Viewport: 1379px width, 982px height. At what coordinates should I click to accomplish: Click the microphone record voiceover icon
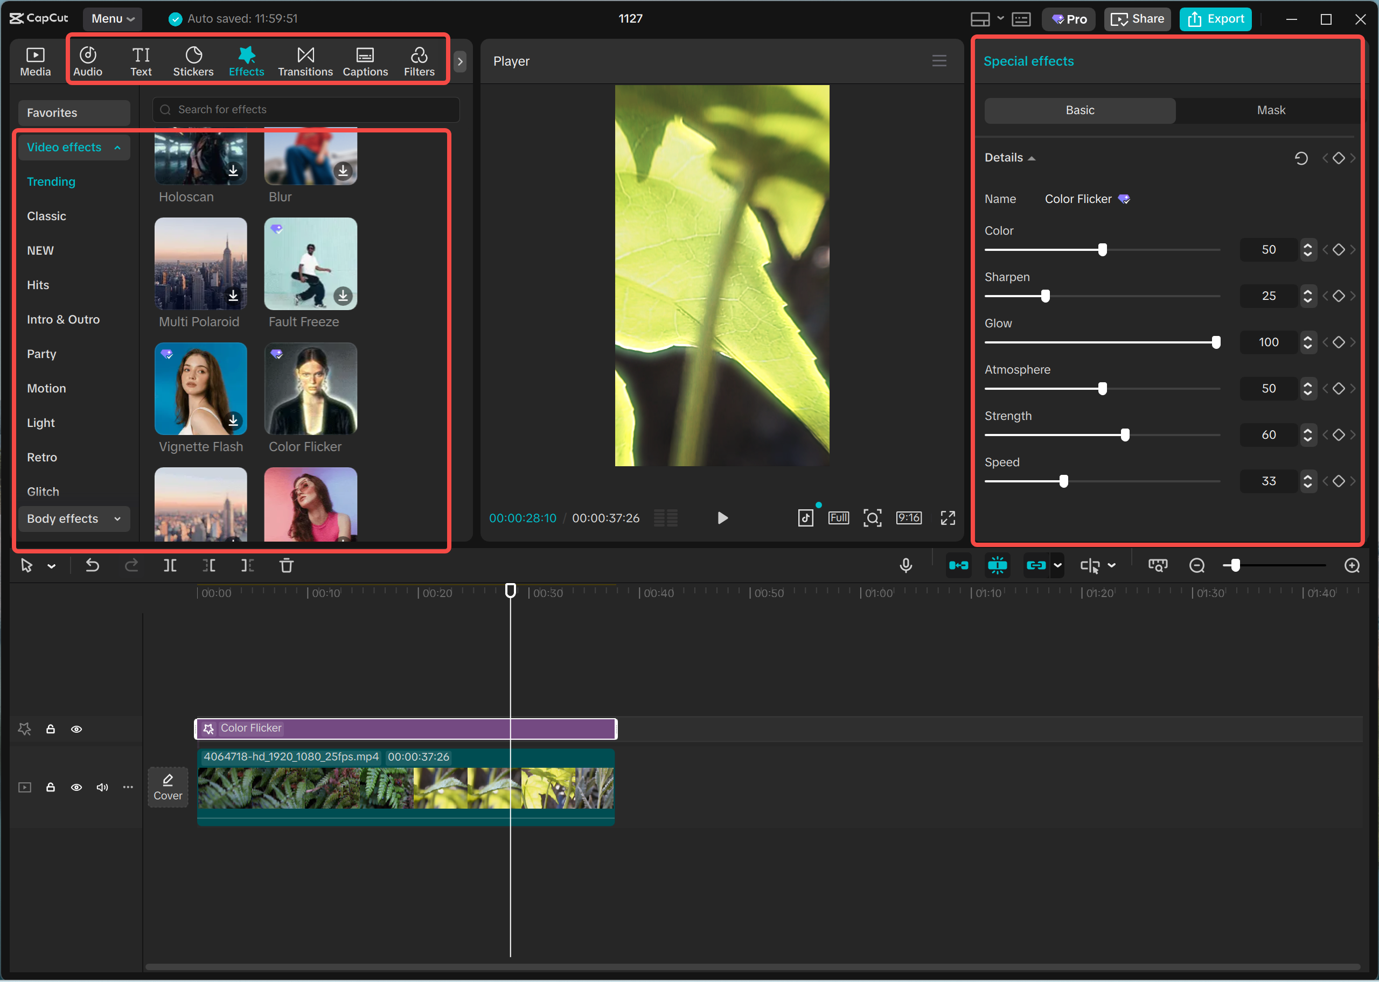pyautogui.click(x=906, y=565)
